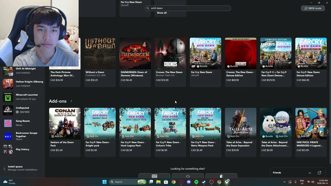Open Discord from the taskbar

tap(189, 182)
